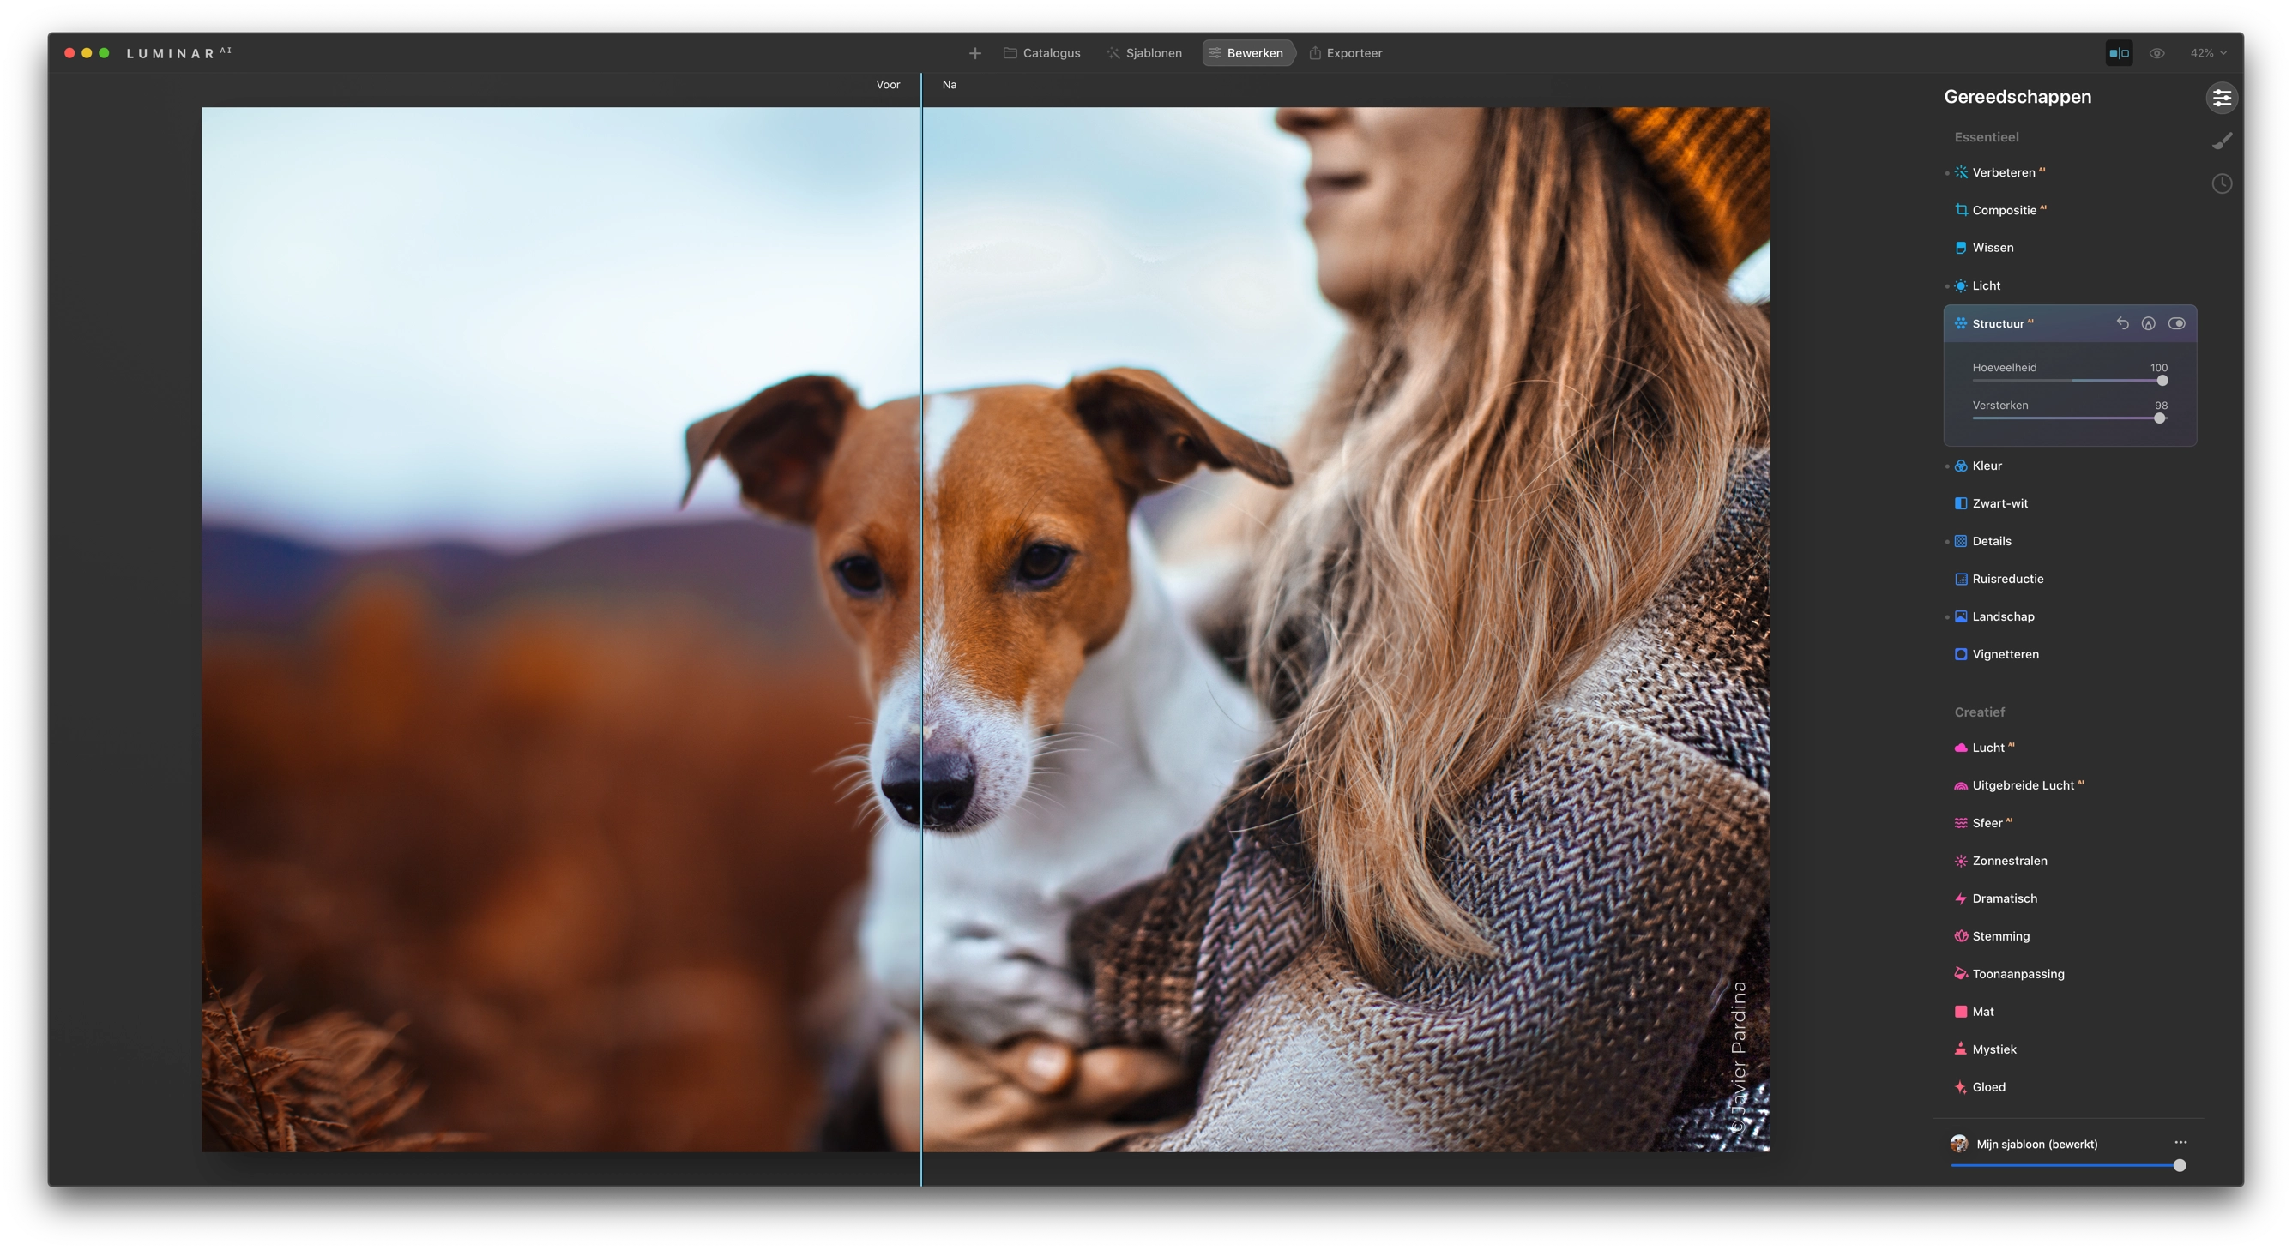Toggle the before/after compare view icon
Image resolution: width=2292 pixels, height=1250 pixels.
click(x=2119, y=53)
